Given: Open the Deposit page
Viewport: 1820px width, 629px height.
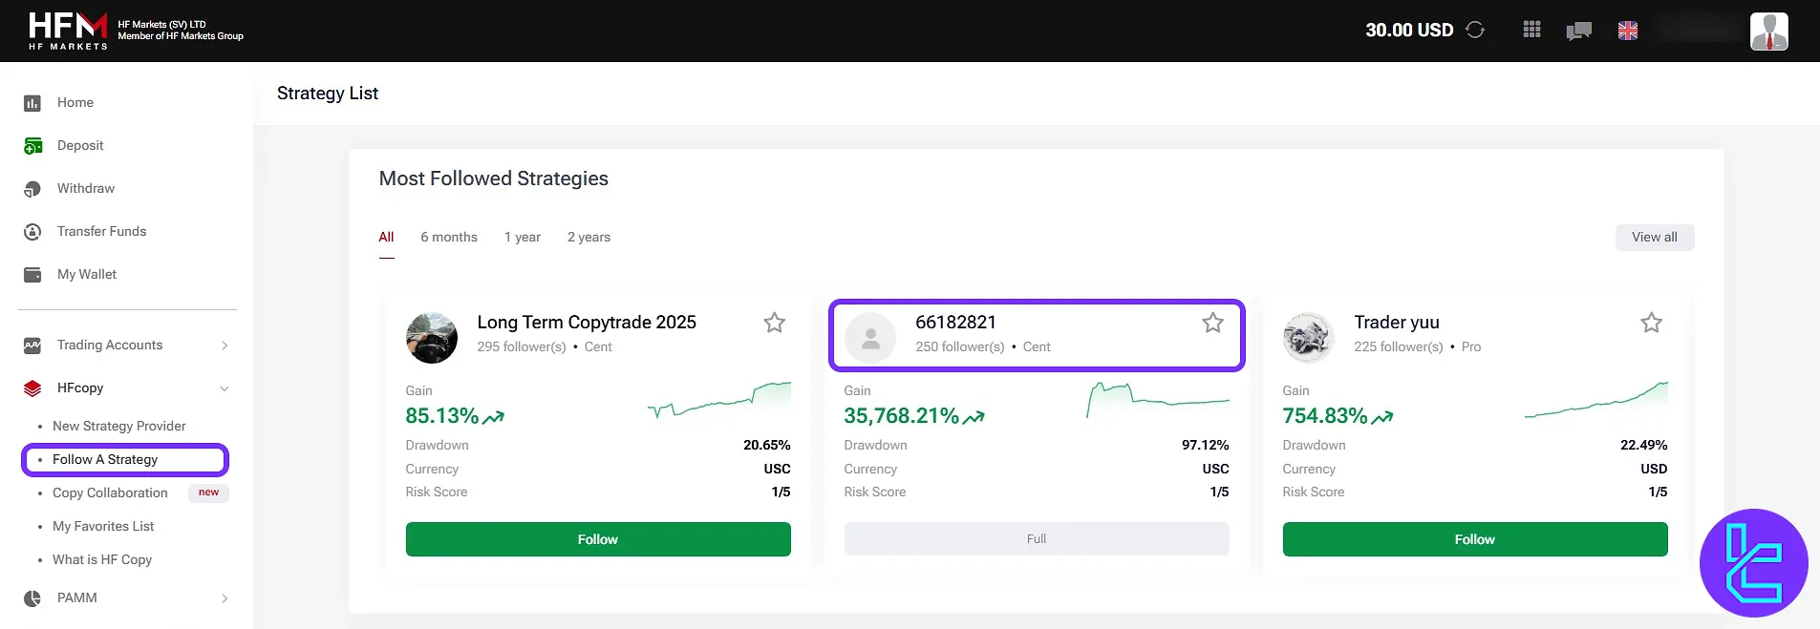Looking at the screenshot, I should tap(80, 146).
